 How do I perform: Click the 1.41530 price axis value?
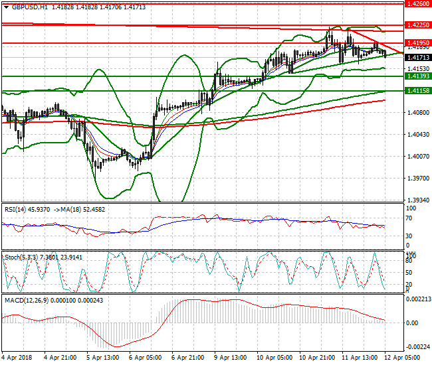418,69
